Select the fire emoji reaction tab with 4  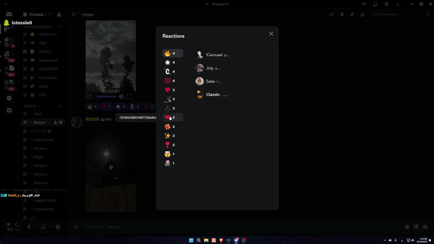(x=173, y=54)
